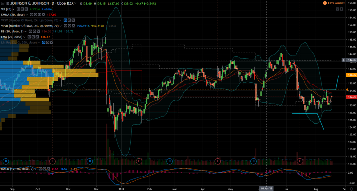Image resolution: width=357 pixels, height=191 pixels.
Task: Expand the BB (20, close, 2) chevron
Action: point(25,32)
